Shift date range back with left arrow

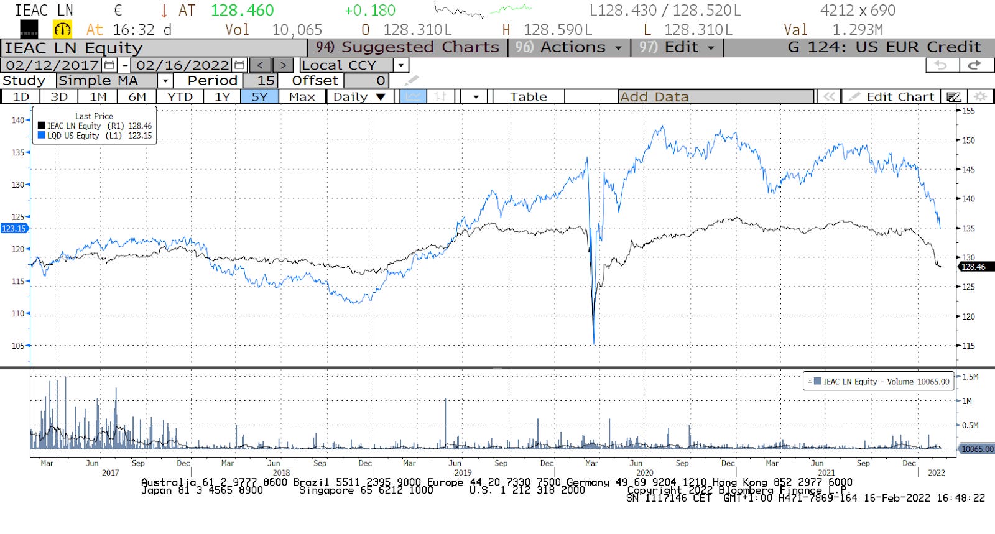[261, 65]
